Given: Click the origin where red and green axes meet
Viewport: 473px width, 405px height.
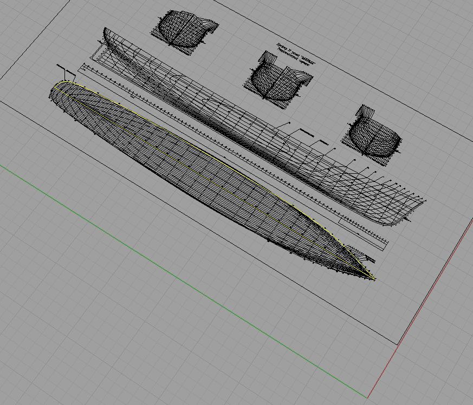Looking at the screenshot, I should pos(368,398).
